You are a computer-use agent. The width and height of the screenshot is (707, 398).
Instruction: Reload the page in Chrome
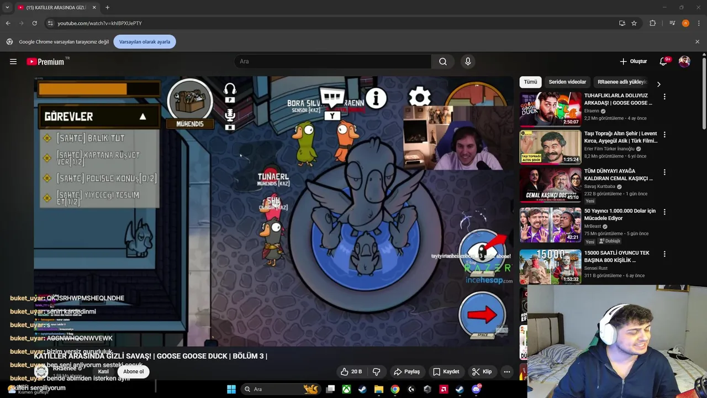coord(34,23)
